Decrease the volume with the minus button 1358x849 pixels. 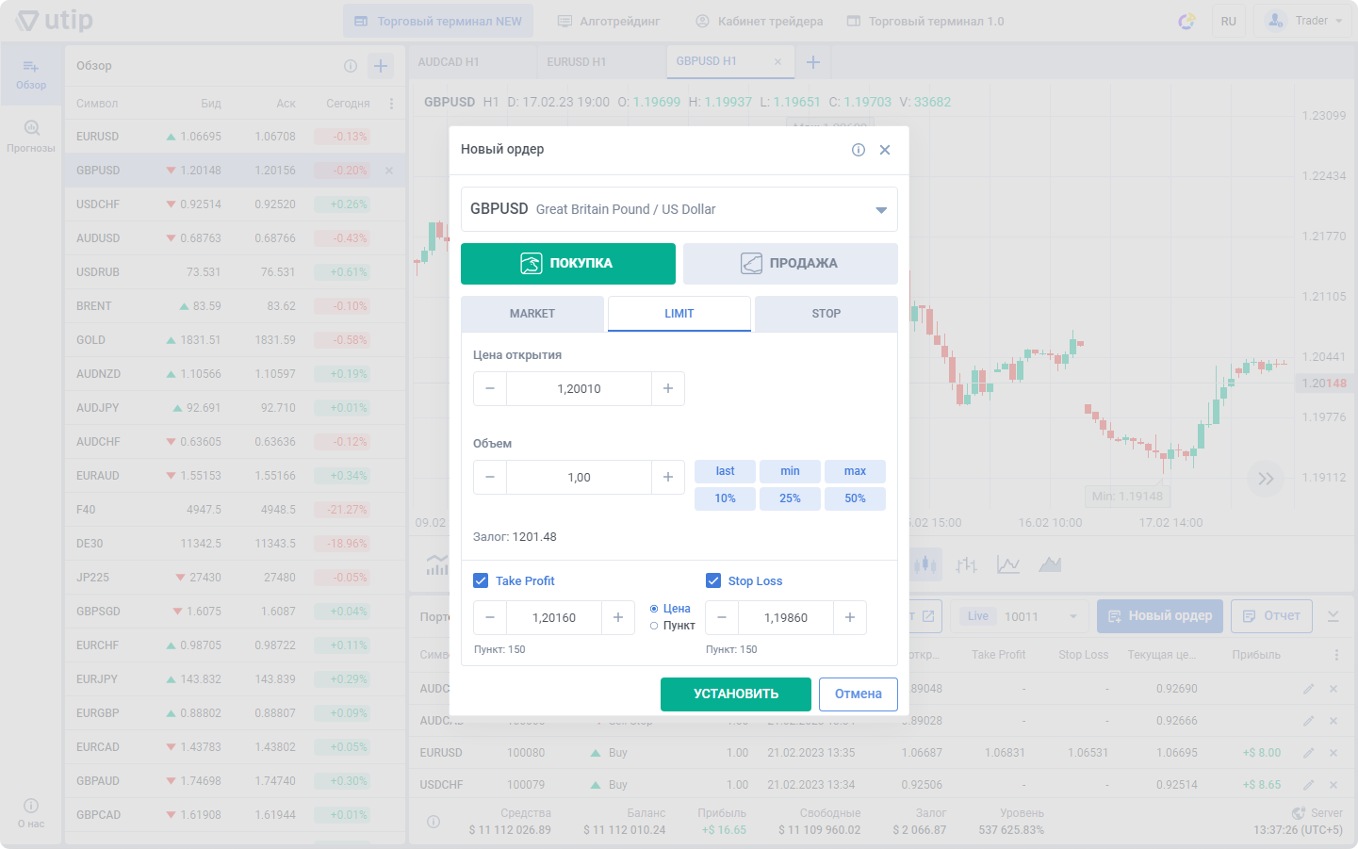click(x=490, y=477)
